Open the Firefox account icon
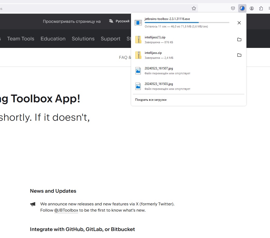Image resolution: width=270 pixels, height=238 pixels. tap(252, 8)
